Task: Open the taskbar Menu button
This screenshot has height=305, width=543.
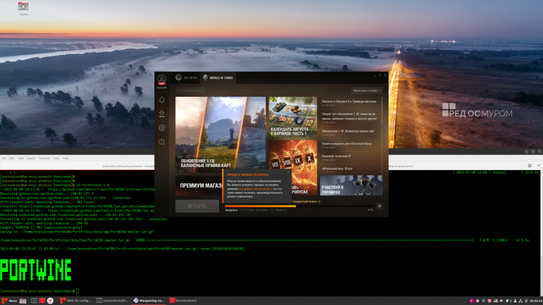Action: pyautogui.click(x=9, y=300)
